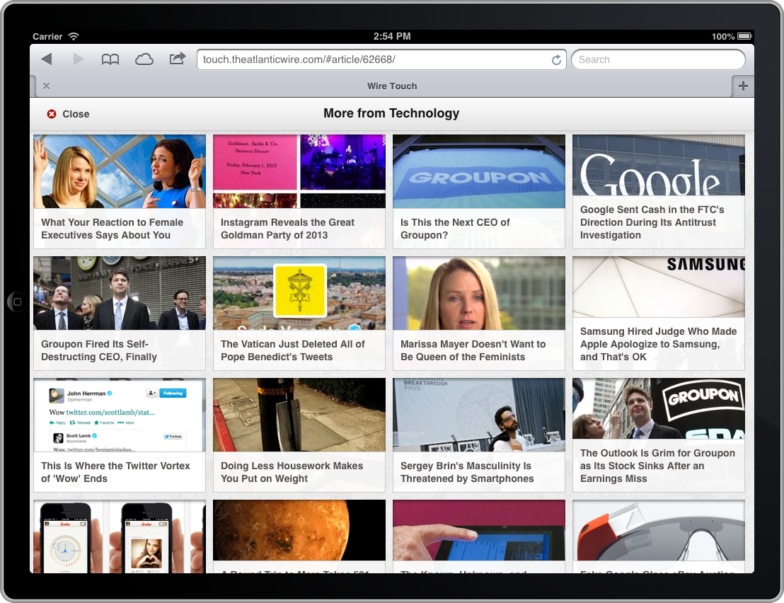Tap the Search field
This screenshot has height=603, width=784.
pyautogui.click(x=658, y=59)
